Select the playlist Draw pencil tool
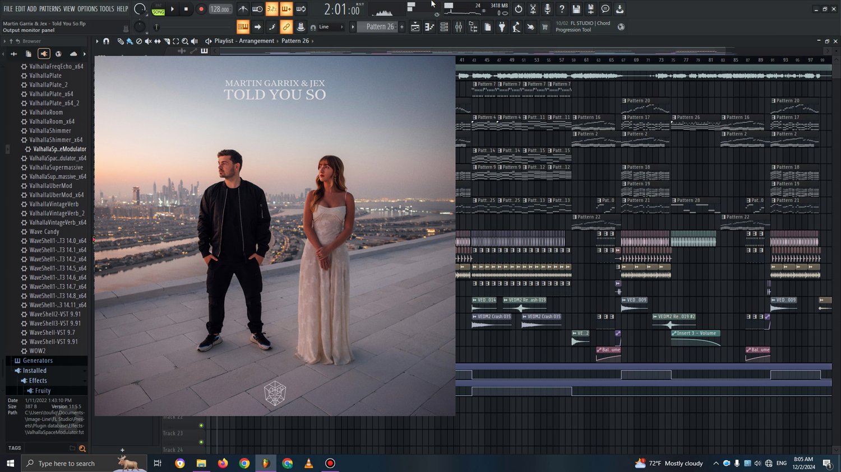Screen dimensions: 841x472 121,41
